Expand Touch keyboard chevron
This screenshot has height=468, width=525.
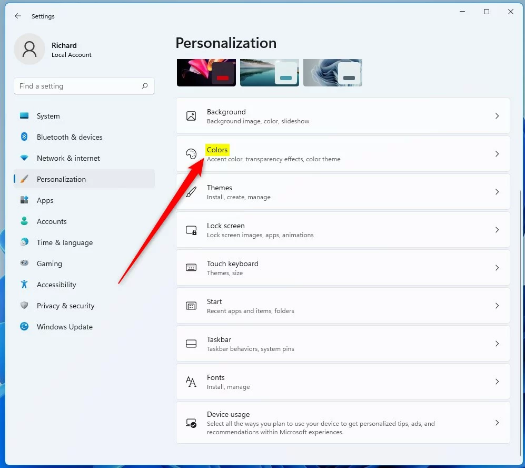click(x=497, y=268)
